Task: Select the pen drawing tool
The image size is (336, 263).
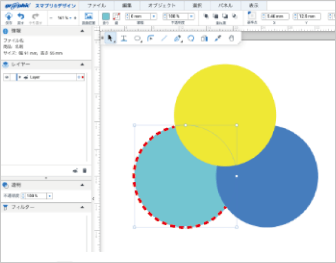Action: point(178,38)
